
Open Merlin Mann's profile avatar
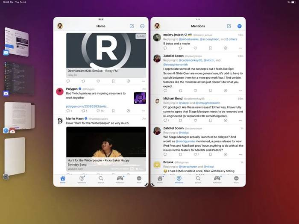coord(60,121)
